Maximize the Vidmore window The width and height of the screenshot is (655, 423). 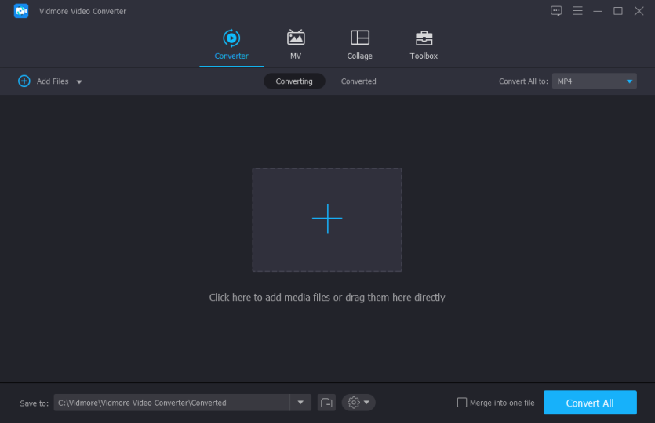[x=618, y=11]
